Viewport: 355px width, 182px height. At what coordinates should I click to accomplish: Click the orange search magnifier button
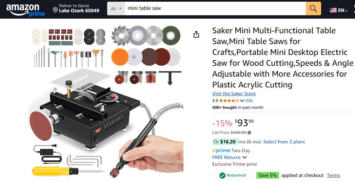[x=313, y=8]
